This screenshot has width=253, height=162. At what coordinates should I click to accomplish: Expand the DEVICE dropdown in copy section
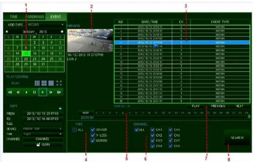(42, 129)
